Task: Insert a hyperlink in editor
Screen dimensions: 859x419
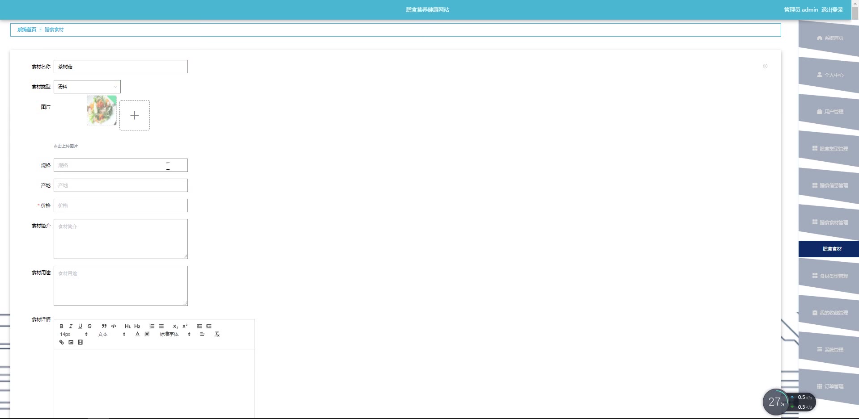Action: coord(61,342)
